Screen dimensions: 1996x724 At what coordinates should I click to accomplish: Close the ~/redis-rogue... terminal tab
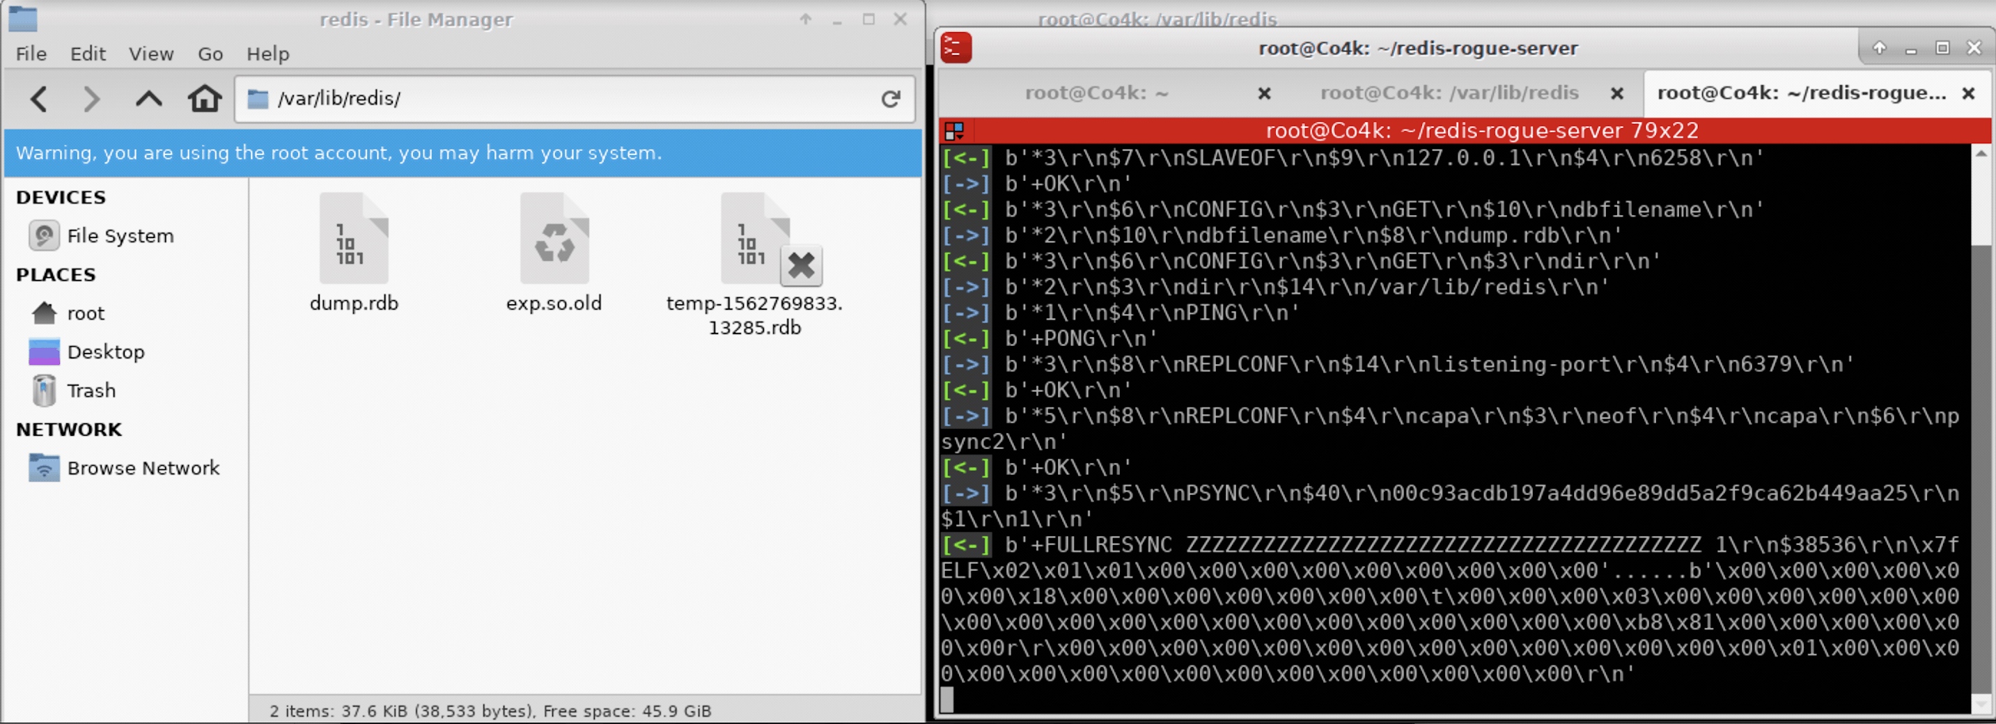pyautogui.click(x=1967, y=94)
